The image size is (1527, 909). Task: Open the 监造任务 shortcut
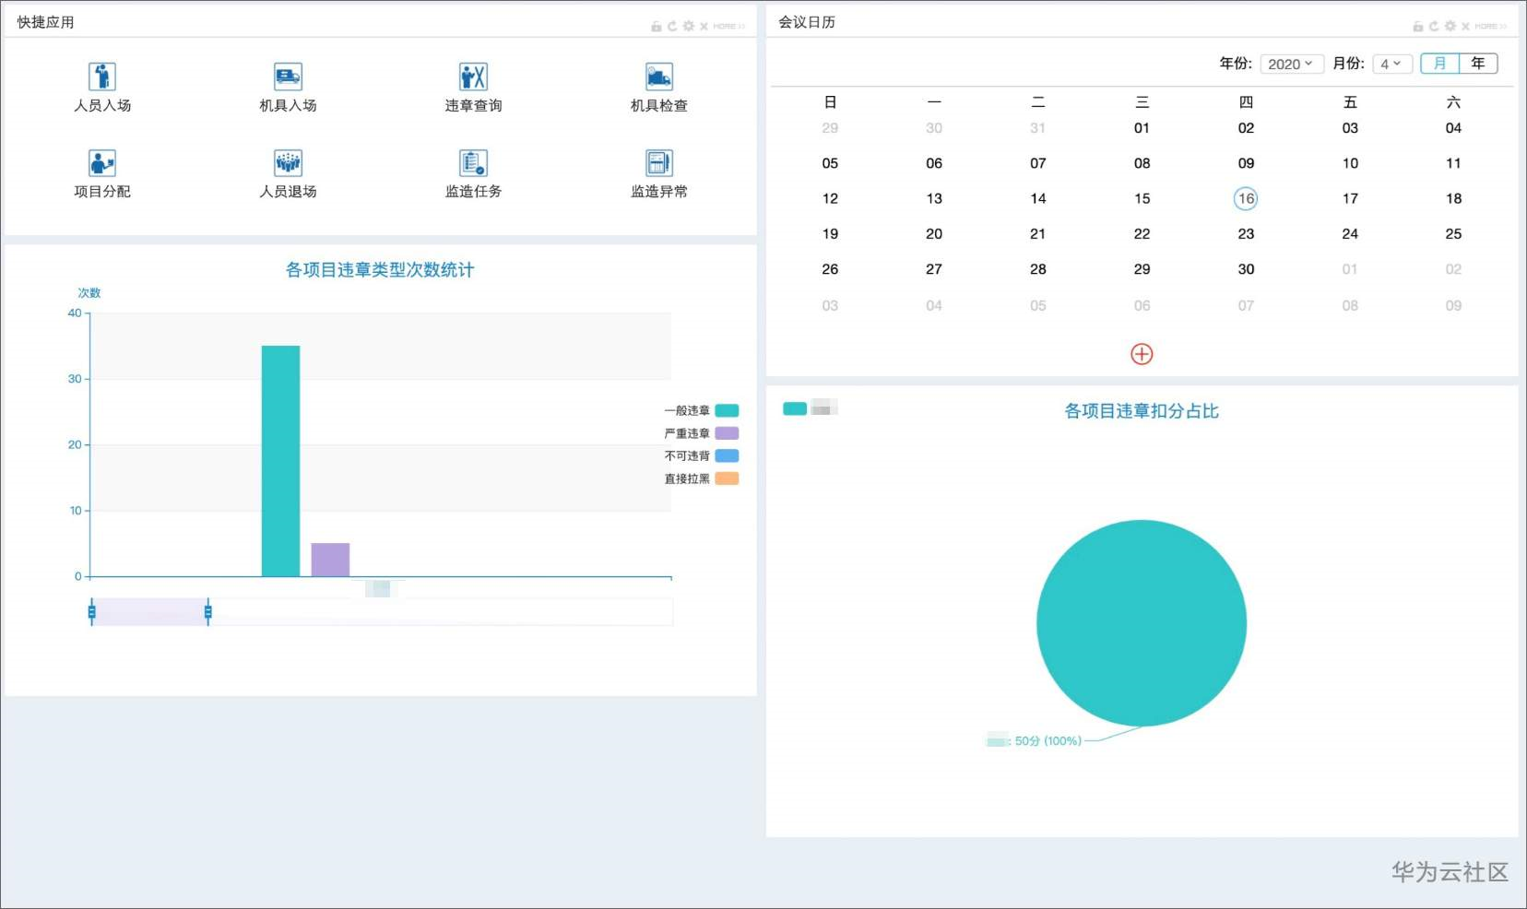473,173
